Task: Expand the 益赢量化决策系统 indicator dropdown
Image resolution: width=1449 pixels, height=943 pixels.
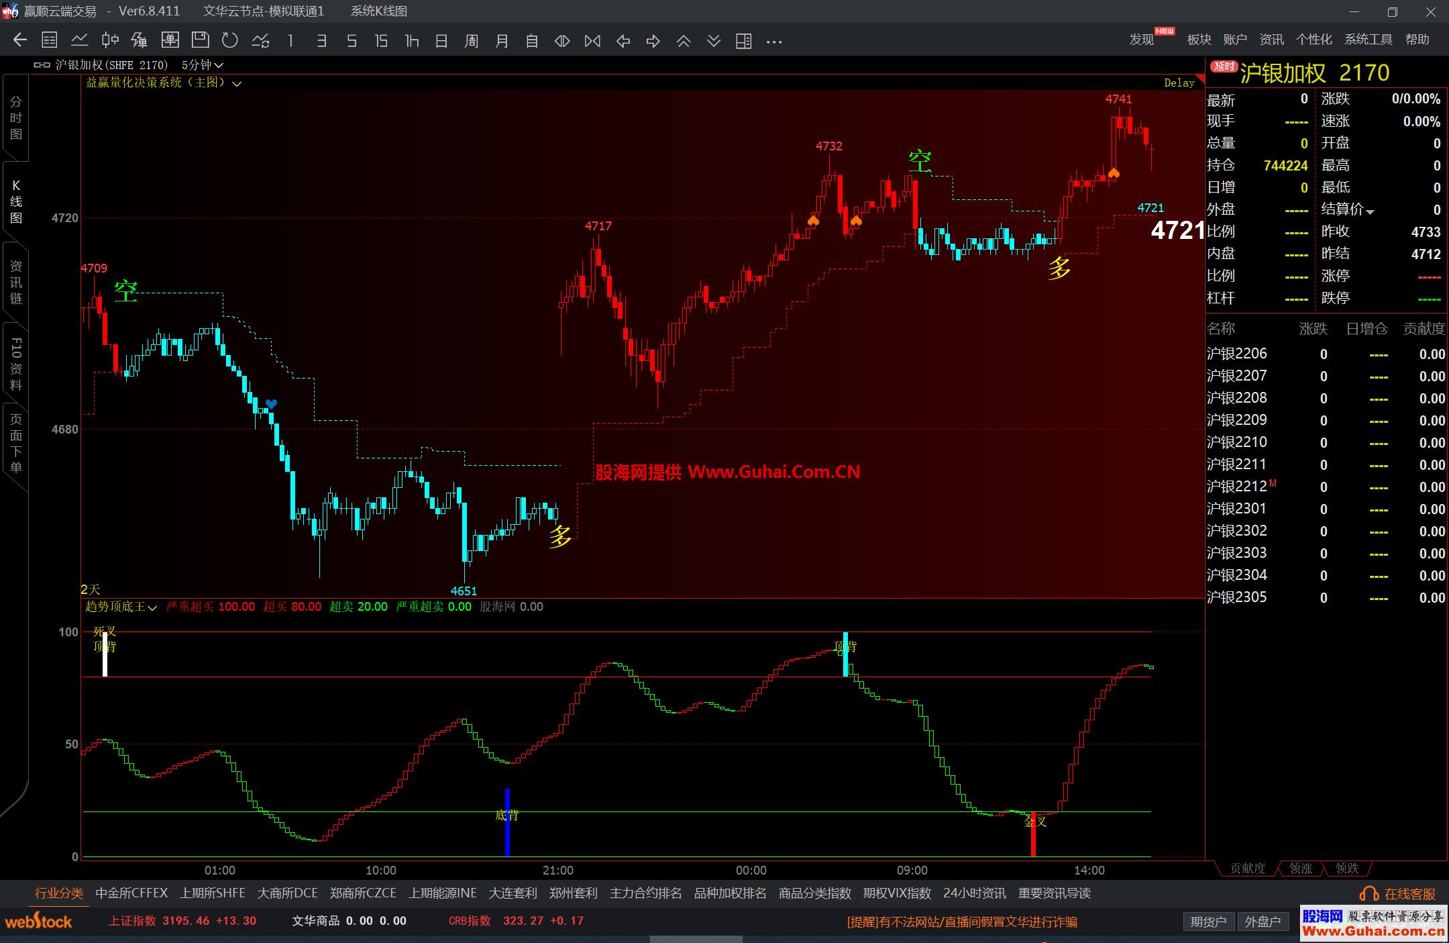Action: 237,84
